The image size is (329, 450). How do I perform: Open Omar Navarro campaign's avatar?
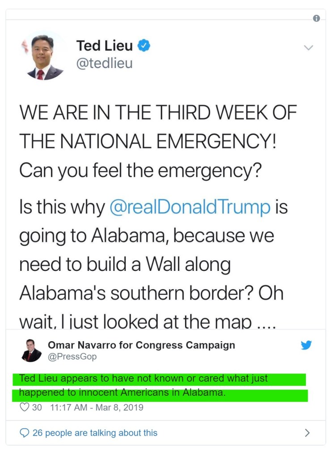click(x=31, y=350)
